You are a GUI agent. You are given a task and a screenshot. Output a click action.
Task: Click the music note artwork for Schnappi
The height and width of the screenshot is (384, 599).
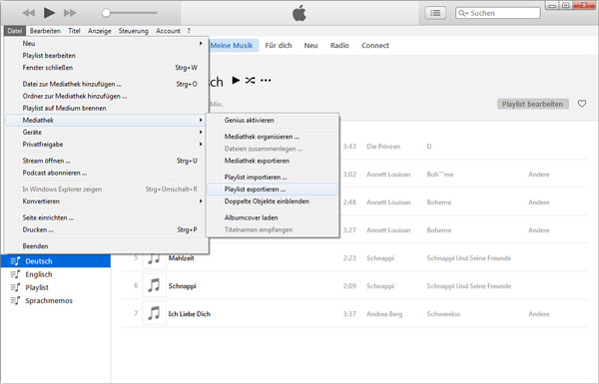tap(154, 285)
